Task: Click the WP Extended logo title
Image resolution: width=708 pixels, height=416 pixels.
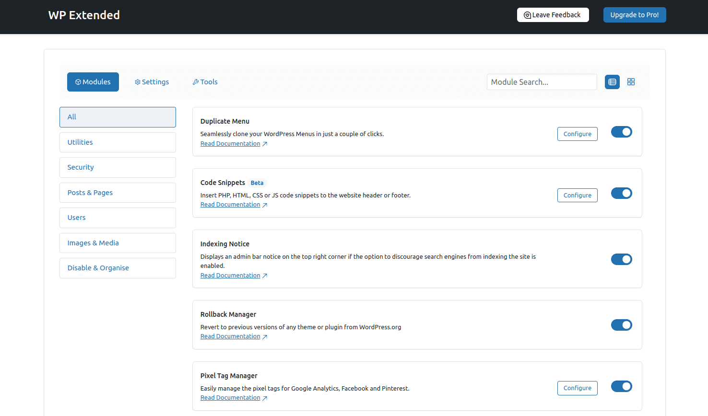Action: tap(84, 15)
